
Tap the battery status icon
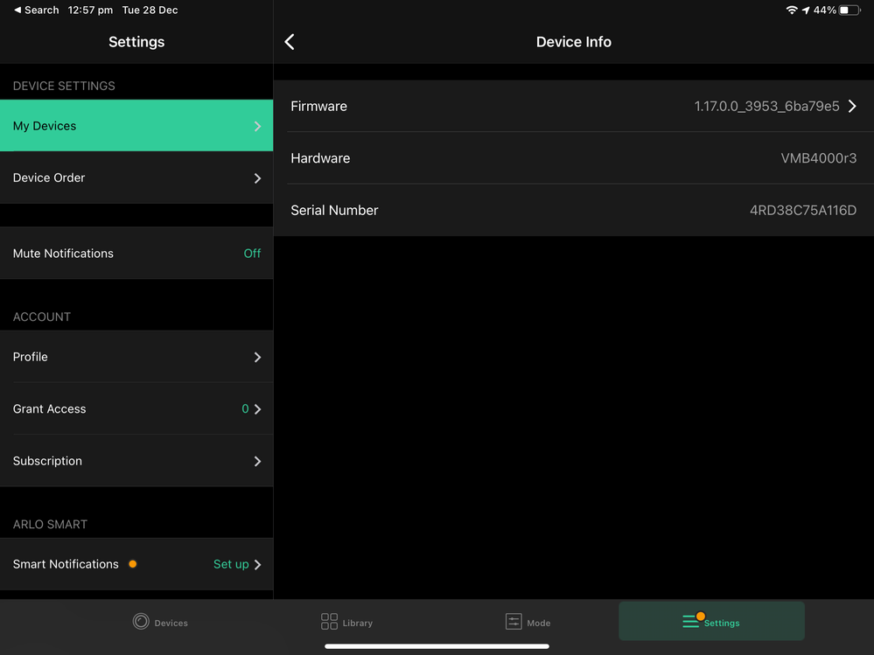point(850,10)
